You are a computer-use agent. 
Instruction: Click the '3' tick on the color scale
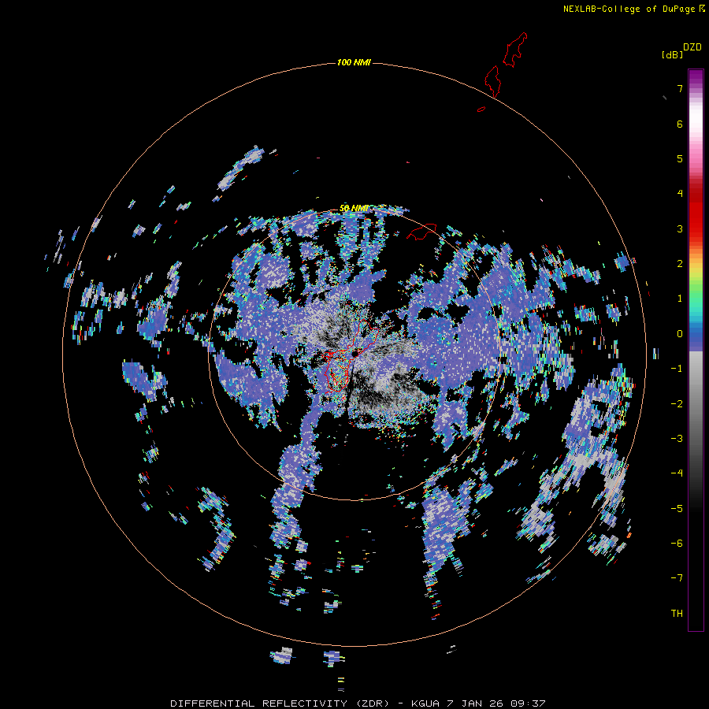[680, 228]
